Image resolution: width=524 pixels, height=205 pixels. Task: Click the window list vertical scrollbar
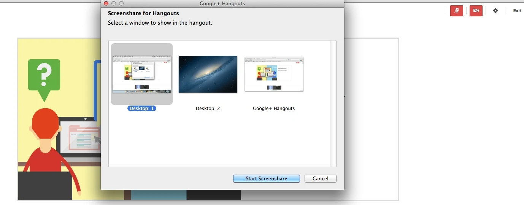(333, 104)
